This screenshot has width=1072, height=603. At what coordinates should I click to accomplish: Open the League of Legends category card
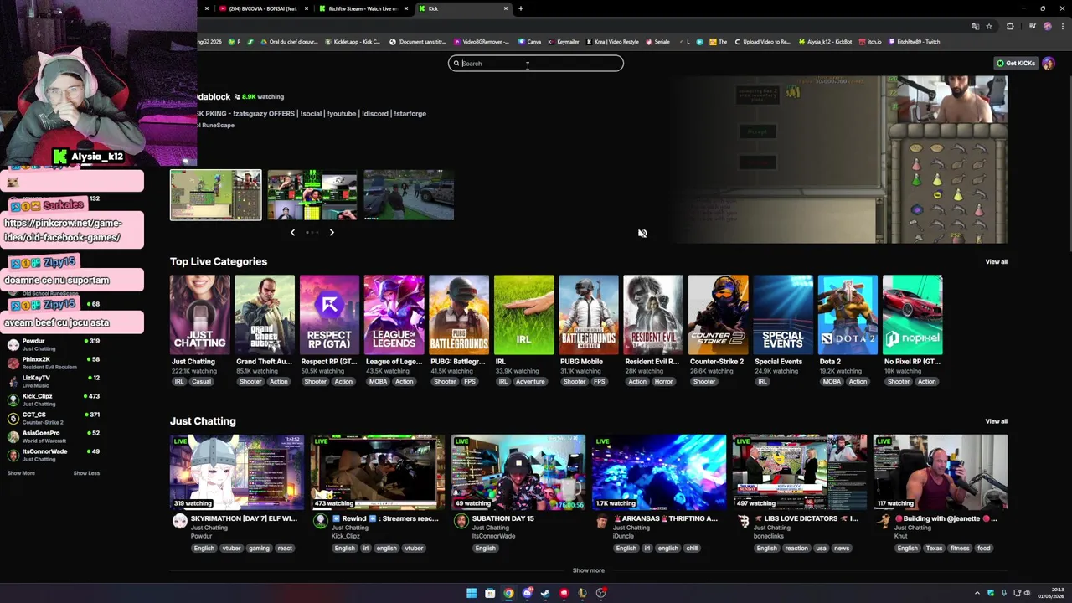tap(394, 315)
